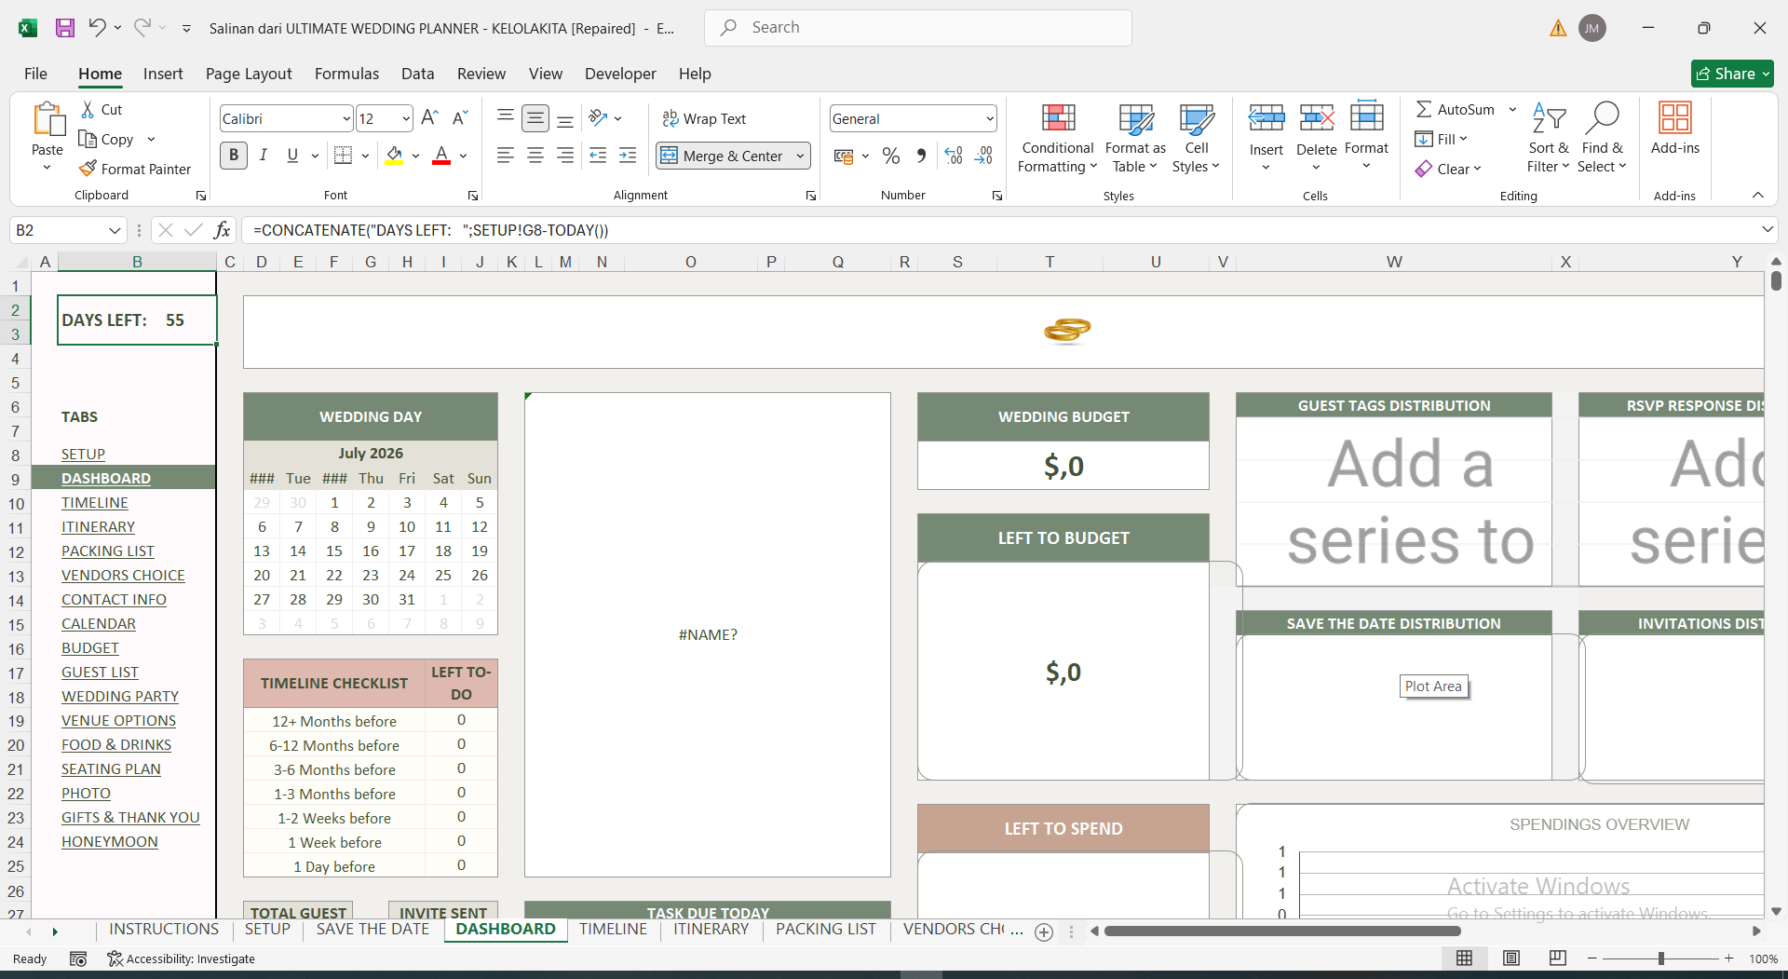Expand the formula bar

pyautogui.click(x=1767, y=229)
